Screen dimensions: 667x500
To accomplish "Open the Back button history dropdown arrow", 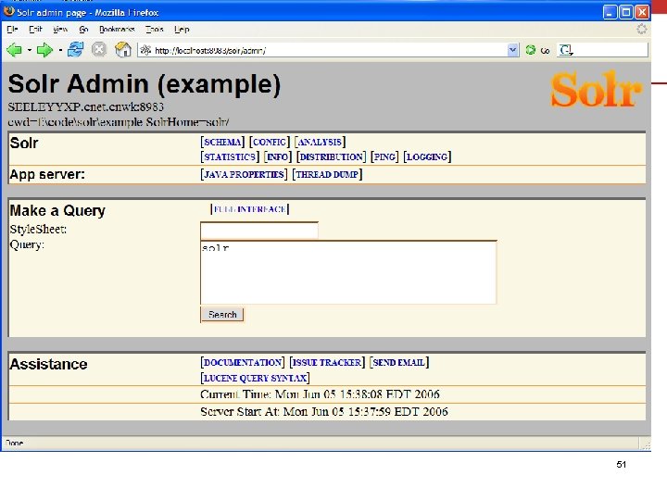I will click(30, 50).
